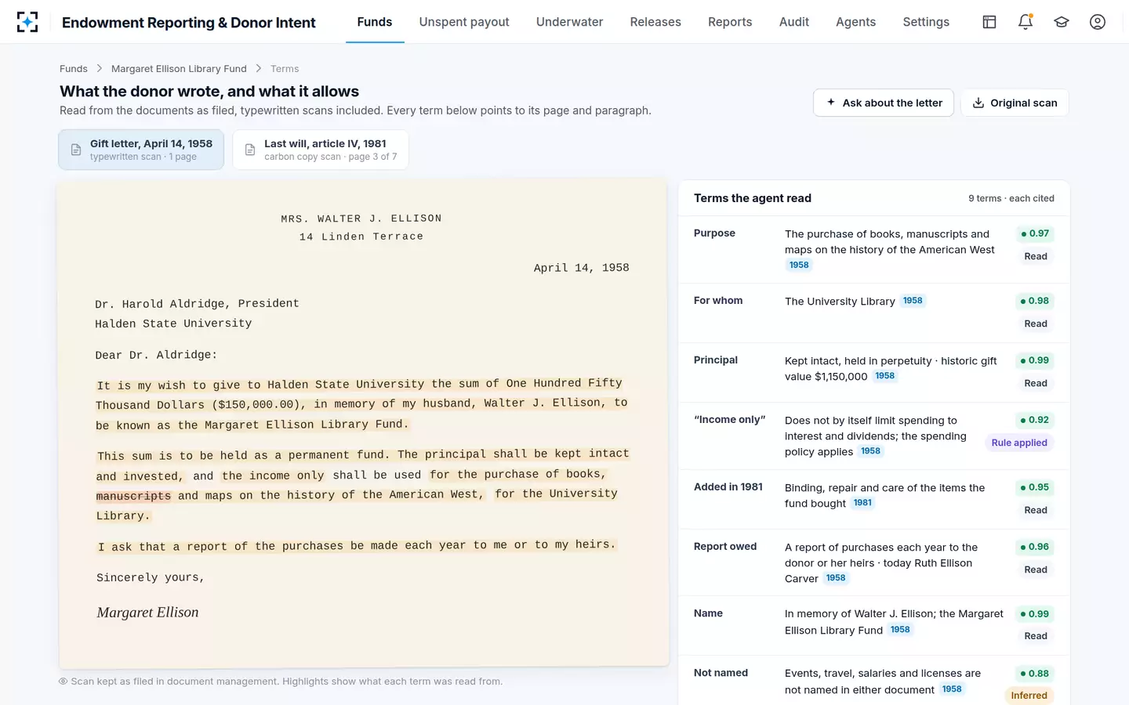Click the Read tag on Name term

(x=1036, y=636)
